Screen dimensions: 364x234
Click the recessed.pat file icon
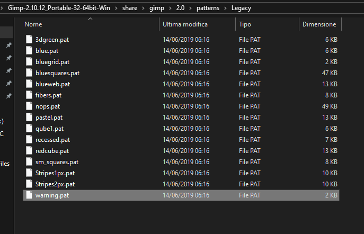coord(29,139)
